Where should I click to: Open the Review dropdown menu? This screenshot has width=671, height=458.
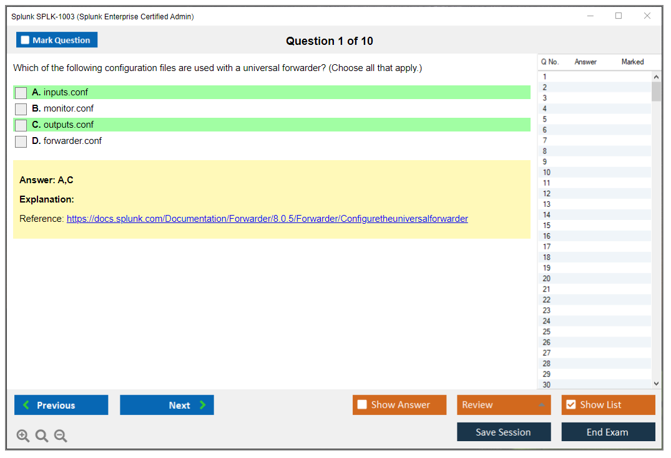[x=504, y=405]
